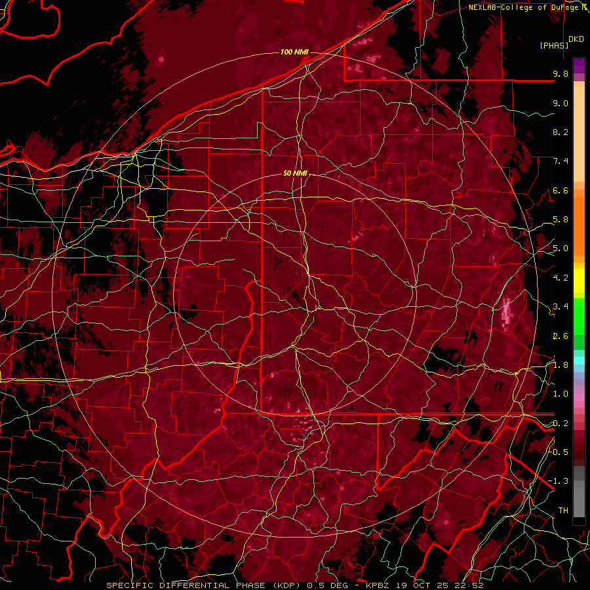Click the 8.2 value on the color scale
Screen dimensions: 590x590
point(560,132)
